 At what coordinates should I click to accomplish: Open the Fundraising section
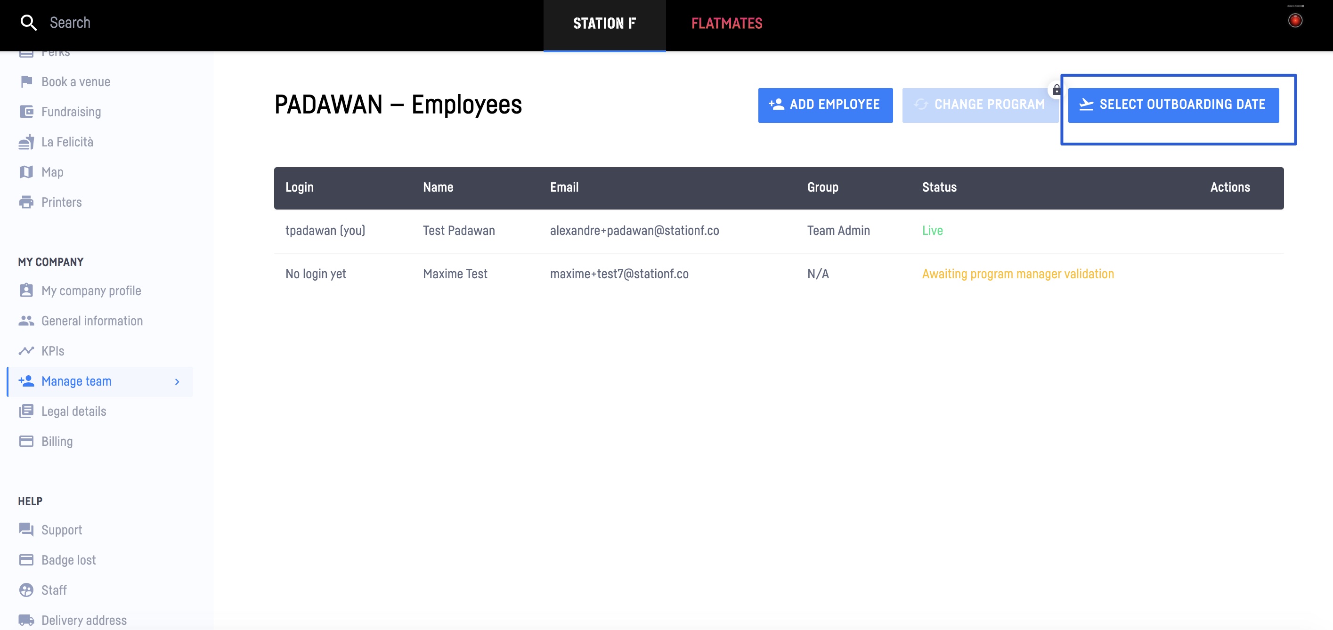click(x=71, y=112)
